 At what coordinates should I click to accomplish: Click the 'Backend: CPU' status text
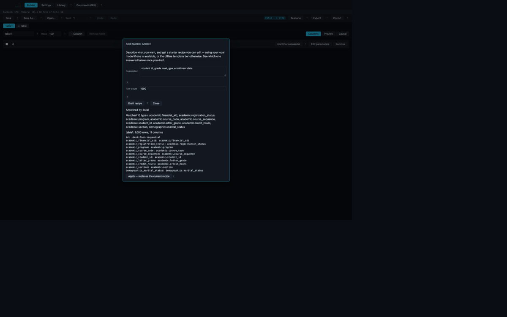[x=11, y=12]
